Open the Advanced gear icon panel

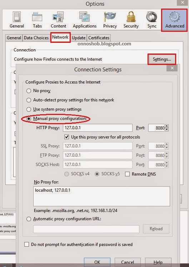pyautogui.click(x=174, y=20)
